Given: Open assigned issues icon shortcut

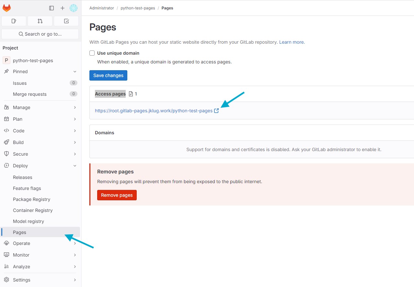Looking at the screenshot, I should click(x=14, y=21).
